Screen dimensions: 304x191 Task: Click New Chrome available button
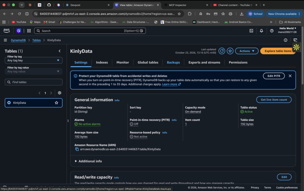click(284, 14)
